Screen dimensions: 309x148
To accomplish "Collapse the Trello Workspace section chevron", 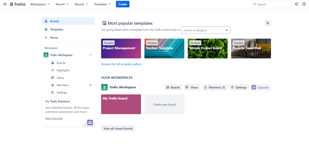I will [x=90, y=55].
